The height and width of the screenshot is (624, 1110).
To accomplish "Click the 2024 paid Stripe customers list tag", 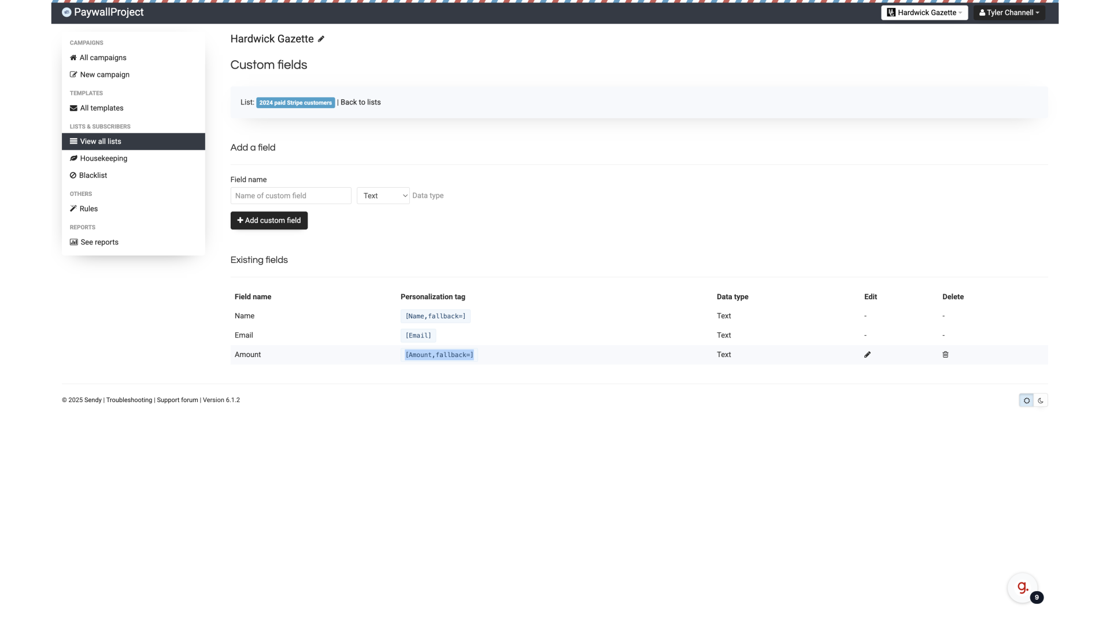I will coord(295,102).
